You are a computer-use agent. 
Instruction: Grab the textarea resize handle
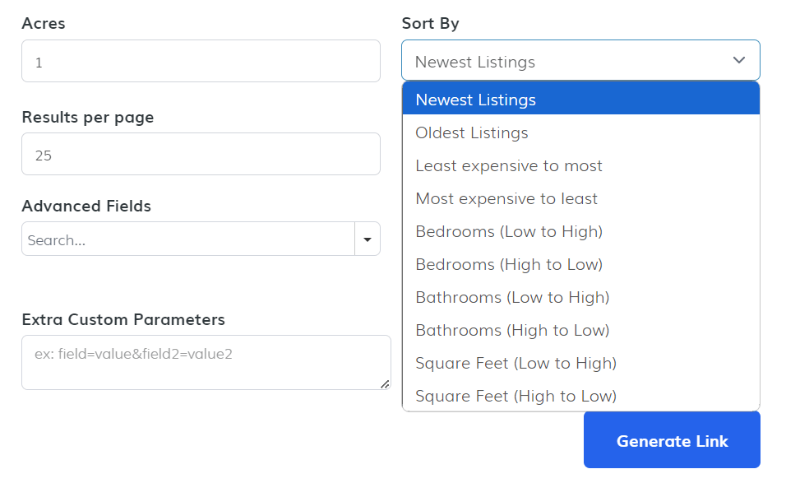click(x=385, y=383)
